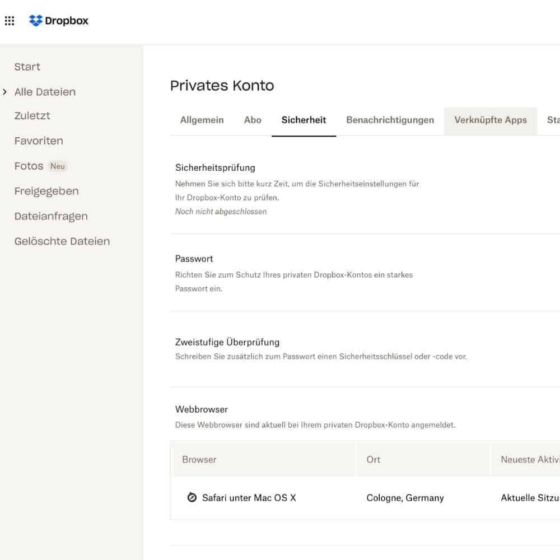Switch to the Allgemein tab
The width and height of the screenshot is (560, 560).
click(x=202, y=120)
